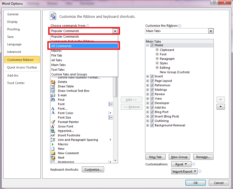Image resolution: width=233 pixels, height=189 pixels.
Task: Select the Grow Font icon
Action: [x=53, y=126]
